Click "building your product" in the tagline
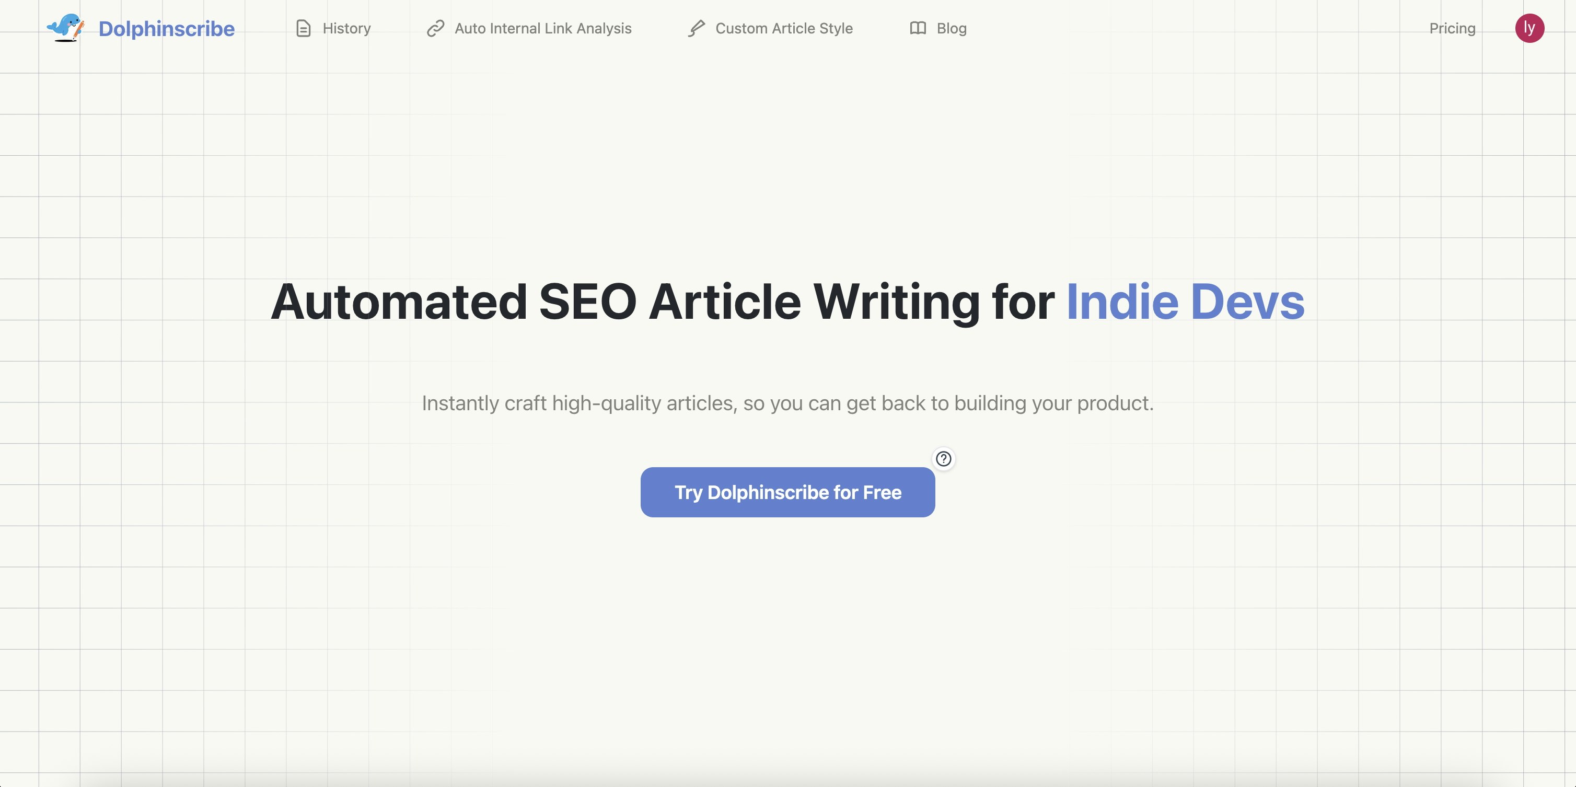 (x=1053, y=403)
